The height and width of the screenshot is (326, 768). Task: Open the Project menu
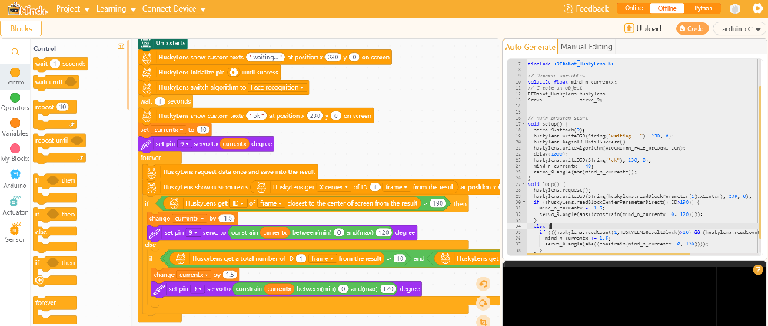tap(72, 8)
